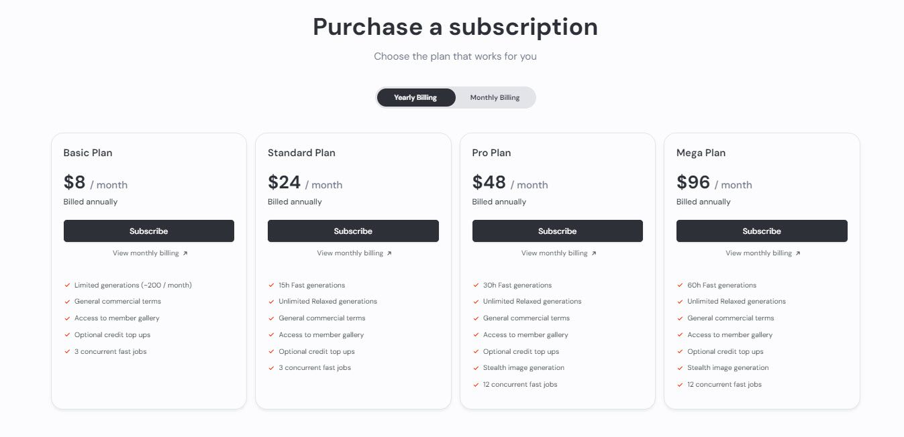Switch to Monthly Billing toggle option
This screenshot has width=904, height=437.
click(495, 98)
